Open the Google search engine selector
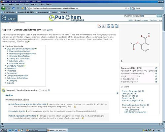Viewport: 165px width, 132px height. click(x=133, y=8)
